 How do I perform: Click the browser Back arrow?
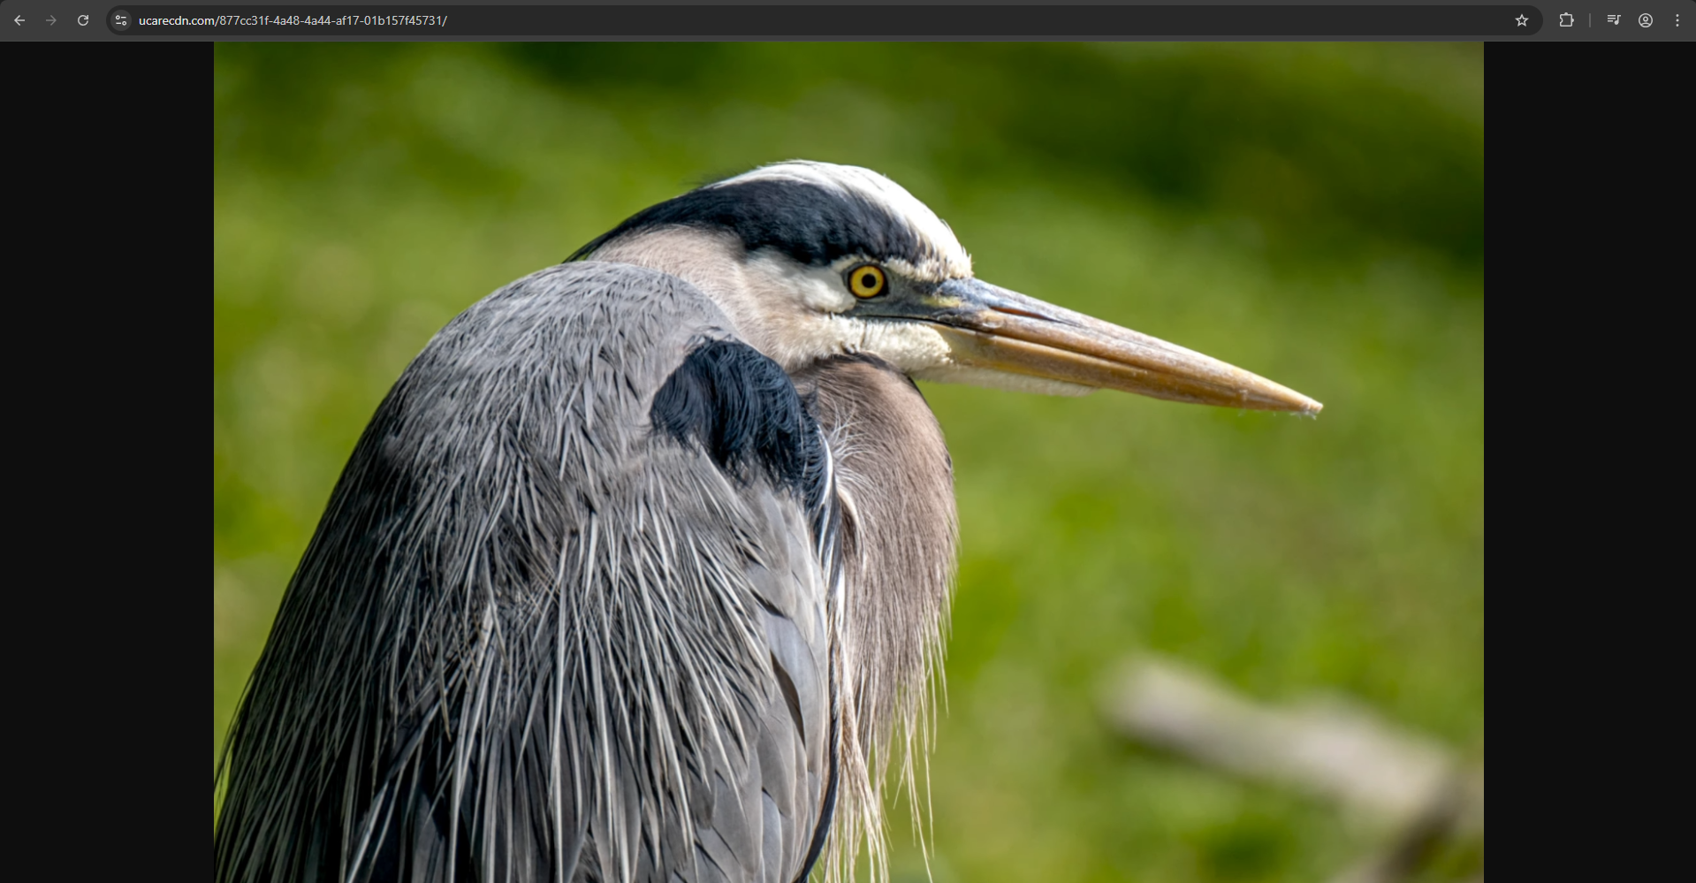19,20
